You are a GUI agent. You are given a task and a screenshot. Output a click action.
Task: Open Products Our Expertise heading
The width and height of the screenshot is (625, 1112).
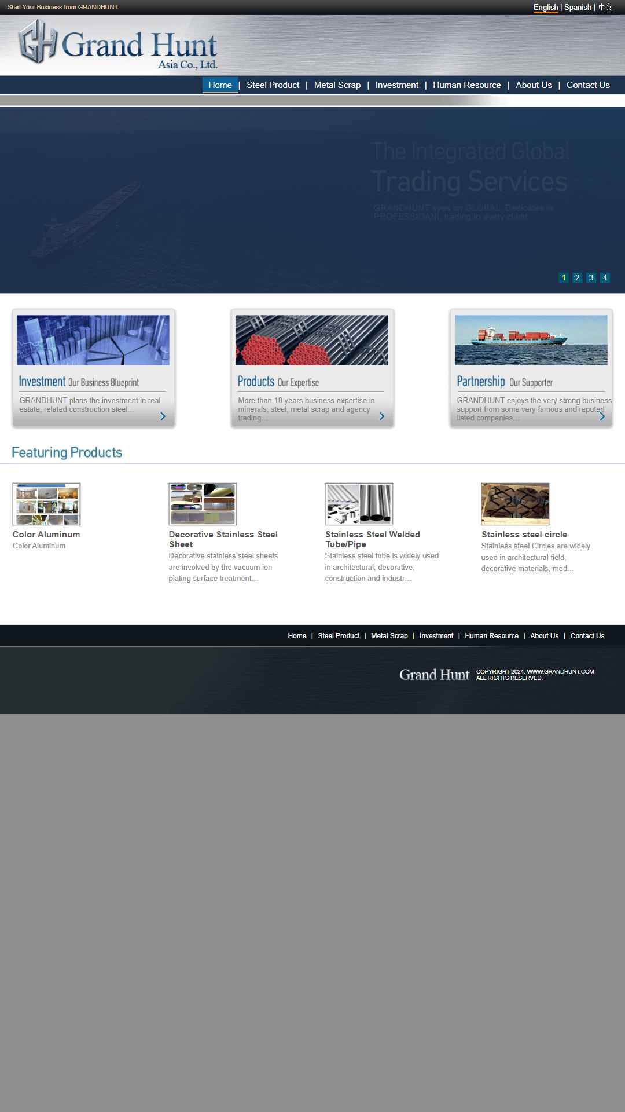pyautogui.click(x=278, y=382)
